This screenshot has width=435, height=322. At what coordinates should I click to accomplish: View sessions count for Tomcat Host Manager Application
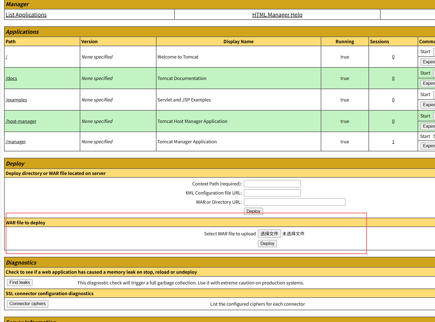[x=393, y=121]
